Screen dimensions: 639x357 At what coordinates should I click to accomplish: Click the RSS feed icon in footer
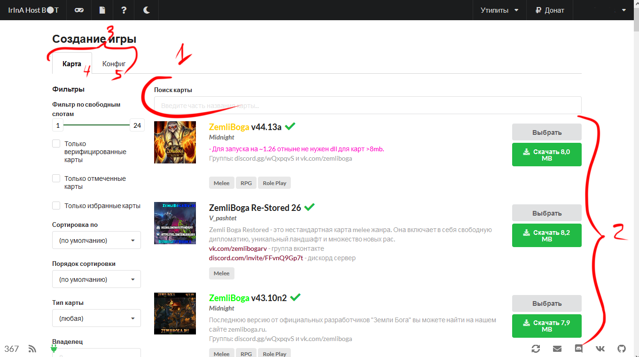(x=32, y=349)
